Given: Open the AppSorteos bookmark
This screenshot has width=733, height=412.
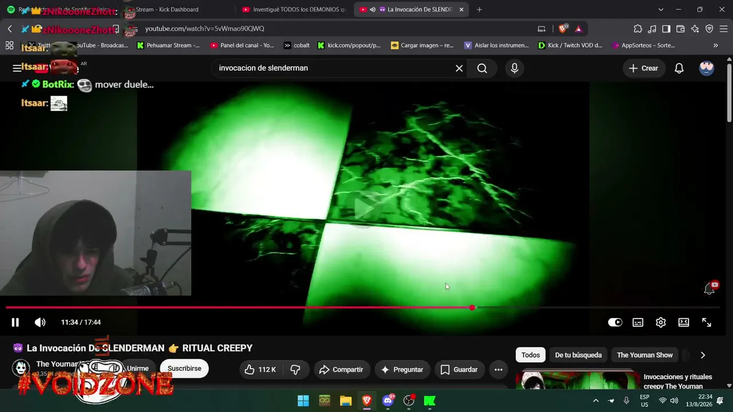Looking at the screenshot, I should (644, 45).
